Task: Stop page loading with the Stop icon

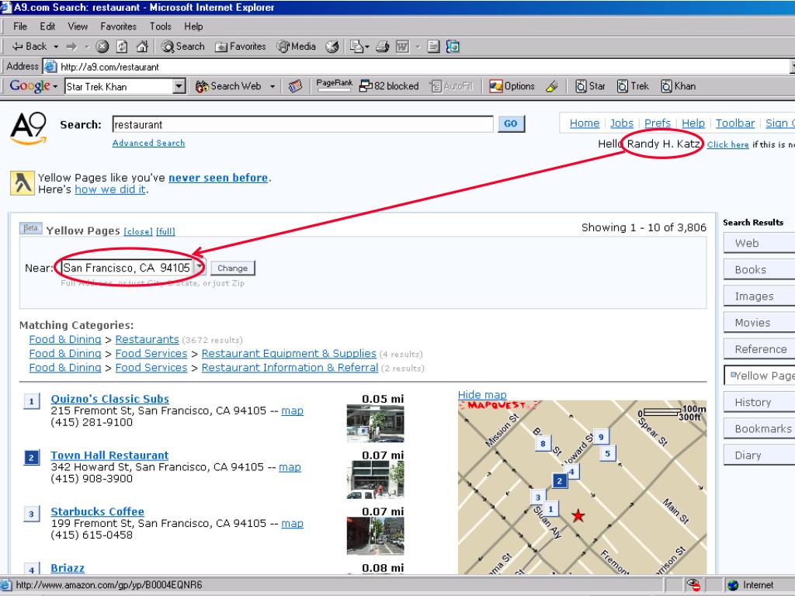Action: (x=102, y=47)
